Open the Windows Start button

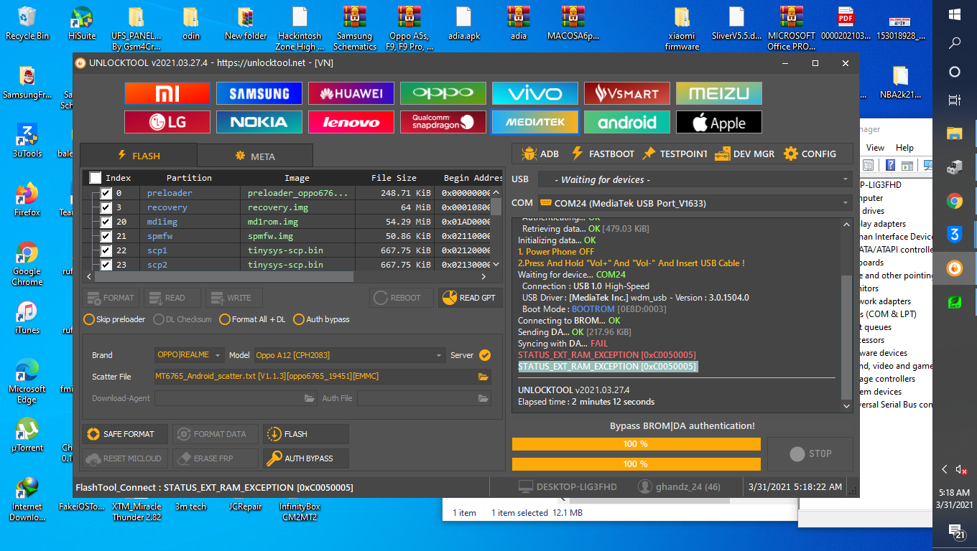[955, 14]
